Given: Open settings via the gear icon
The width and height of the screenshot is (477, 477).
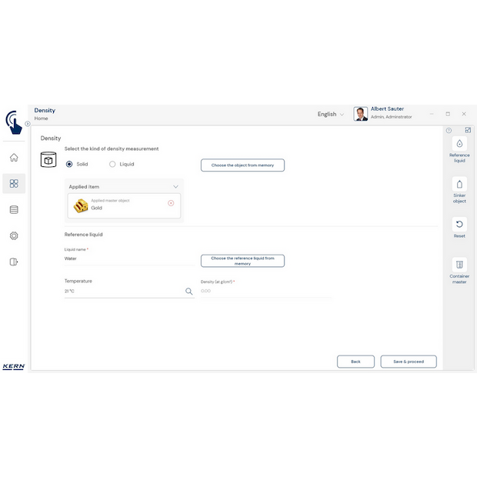Looking at the screenshot, I should pyautogui.click(x=14, y=235).
